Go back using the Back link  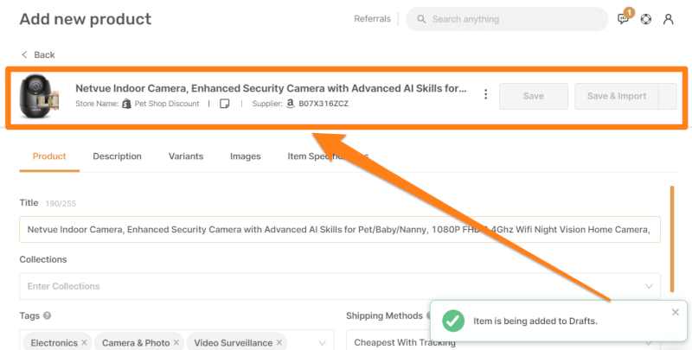pyautogui.click(x=38, y=54)
